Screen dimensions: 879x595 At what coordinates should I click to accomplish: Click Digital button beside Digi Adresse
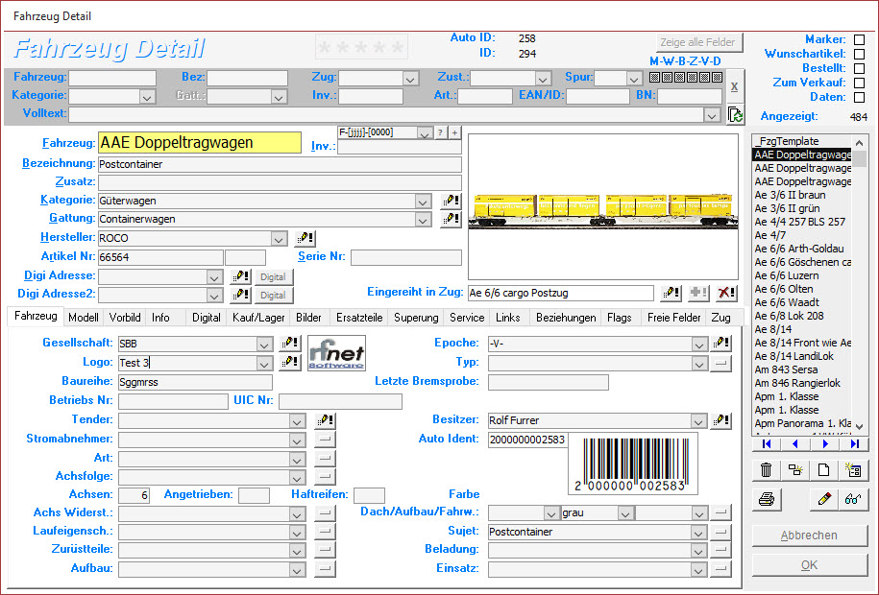tap(273, 276)
